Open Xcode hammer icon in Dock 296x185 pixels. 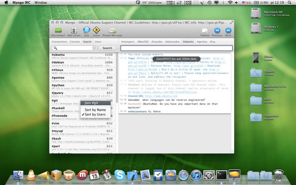(x=132, y=175)
